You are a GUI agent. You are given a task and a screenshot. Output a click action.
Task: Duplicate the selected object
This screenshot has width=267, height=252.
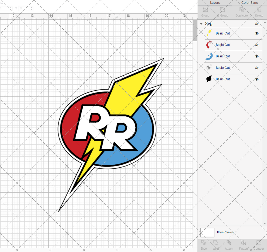point(241,12)
